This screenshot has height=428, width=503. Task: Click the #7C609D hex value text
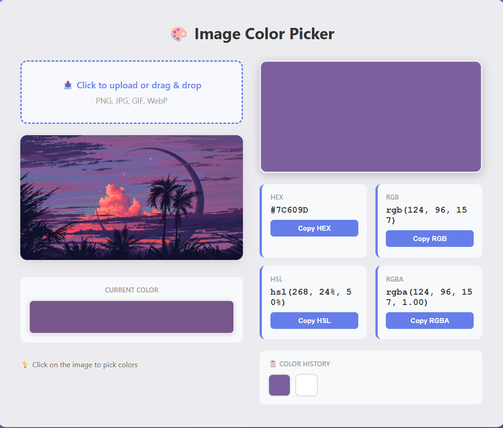pyautogui.click(x=289, y=210)
